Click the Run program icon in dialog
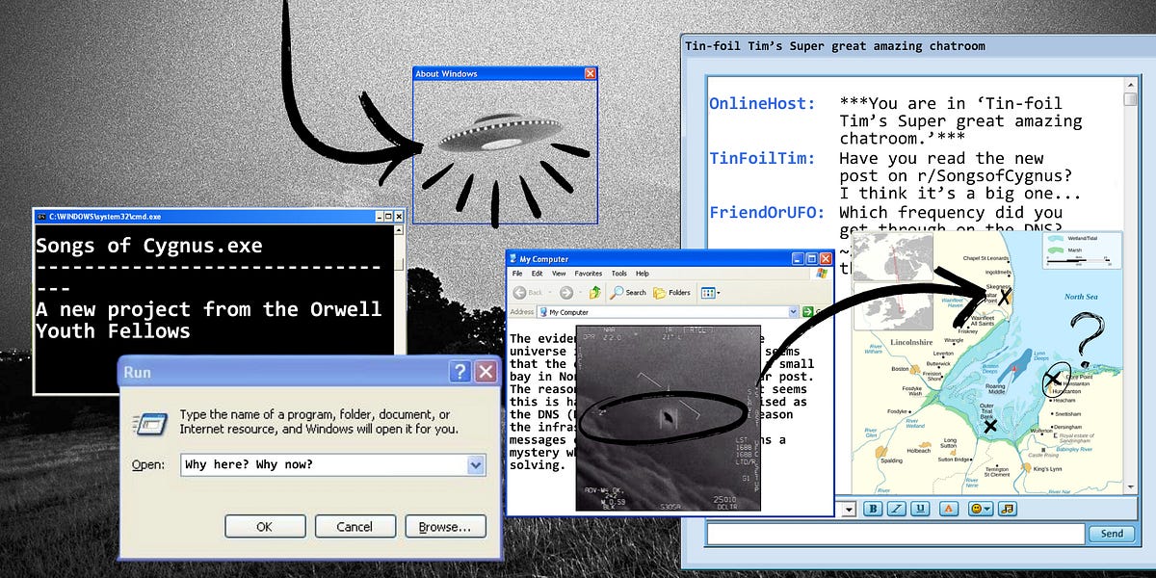The height and width of the screenshot is (578, 1156). [x=149, y=423]
